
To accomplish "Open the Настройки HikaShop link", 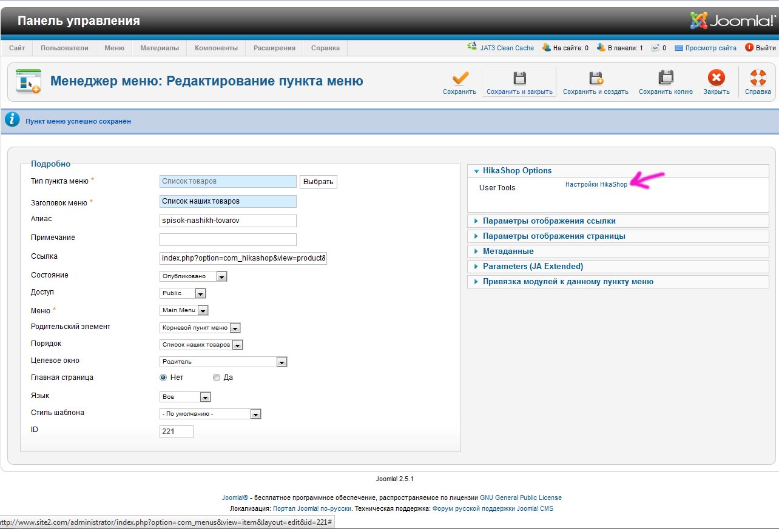I will point(596,185).
